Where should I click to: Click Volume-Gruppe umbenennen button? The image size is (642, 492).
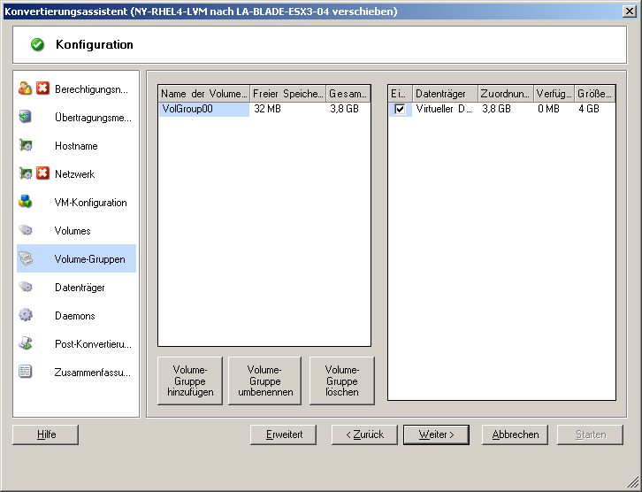tap(264, 381)
